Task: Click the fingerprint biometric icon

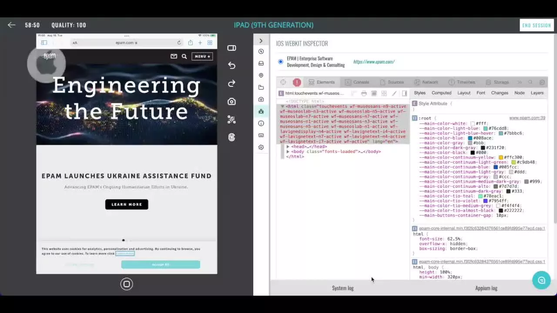Action: 232,137
